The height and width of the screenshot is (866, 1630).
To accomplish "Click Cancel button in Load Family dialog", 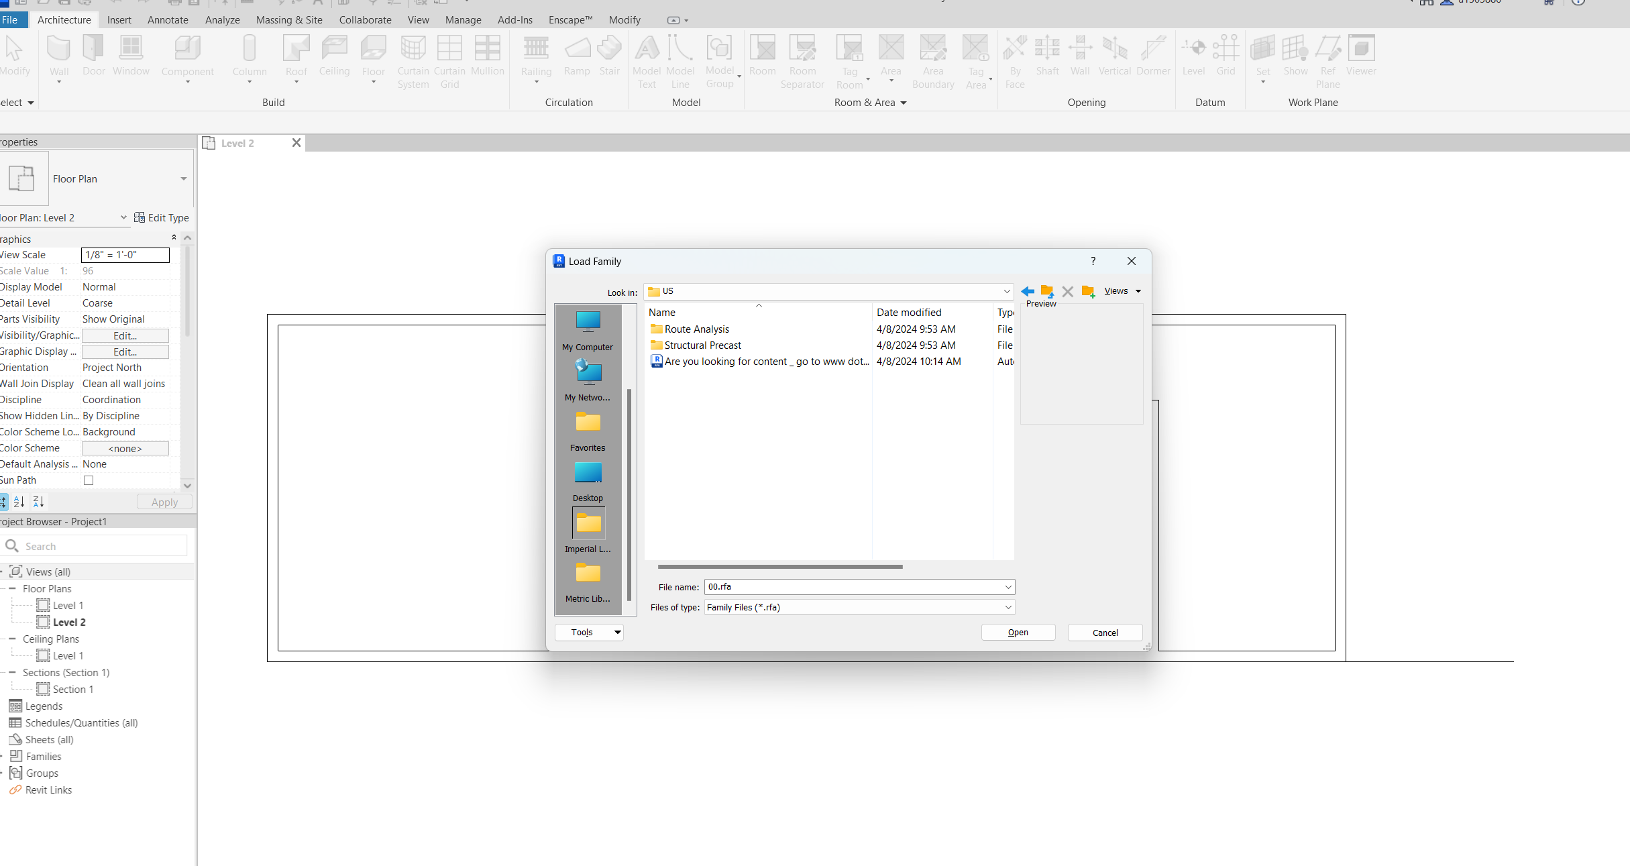I will pos(1105,632).
